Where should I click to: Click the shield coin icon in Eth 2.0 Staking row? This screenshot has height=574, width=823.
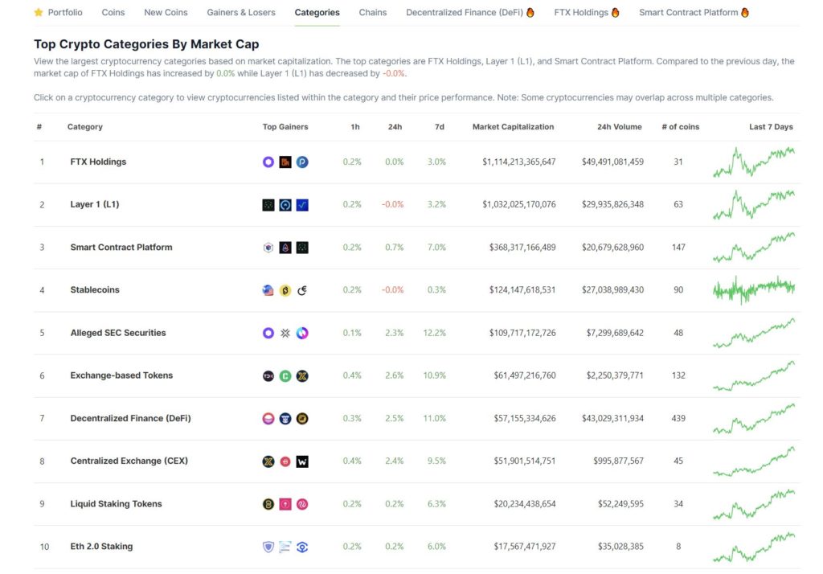tap(268, 547)
